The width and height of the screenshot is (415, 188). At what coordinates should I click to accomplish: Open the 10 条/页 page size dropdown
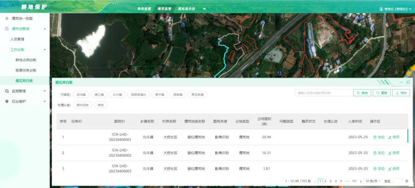point(373,181)
